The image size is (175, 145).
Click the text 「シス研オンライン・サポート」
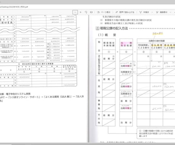(x=24, y=97)
